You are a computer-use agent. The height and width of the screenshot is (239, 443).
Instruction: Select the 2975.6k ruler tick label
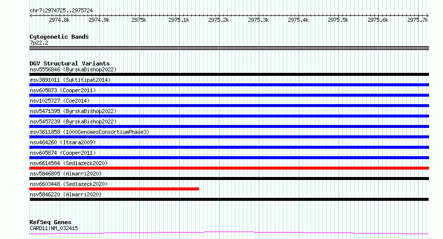click(x=378, y=20)
